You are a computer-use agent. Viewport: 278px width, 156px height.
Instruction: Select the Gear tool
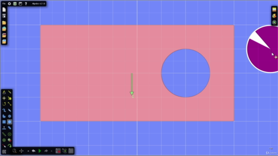pos(10,116)
